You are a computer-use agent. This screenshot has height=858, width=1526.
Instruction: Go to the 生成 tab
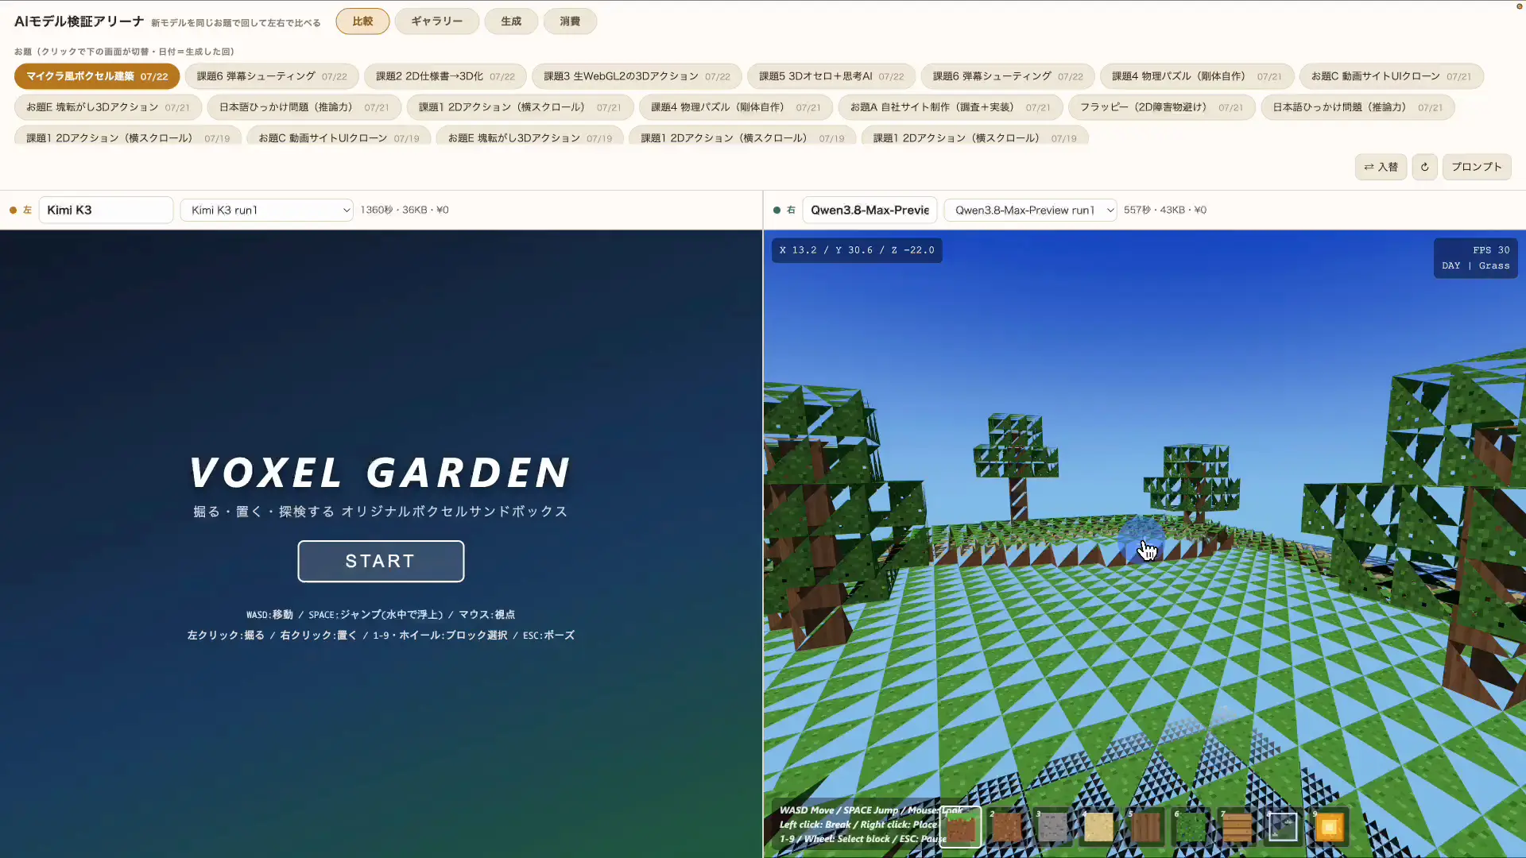[x=511, y=21]
